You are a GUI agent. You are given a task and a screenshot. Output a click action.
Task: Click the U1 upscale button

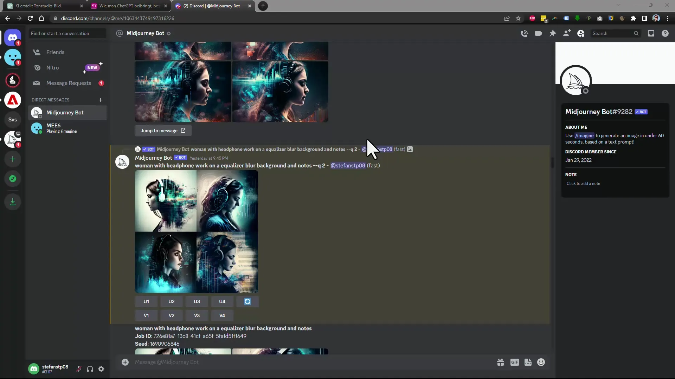pyautogui.click(x=147, y=301)
